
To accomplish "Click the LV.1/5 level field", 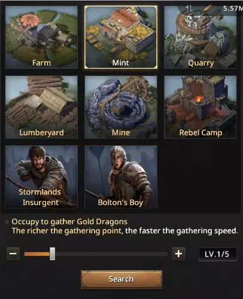I will click(x=218, y=254).
